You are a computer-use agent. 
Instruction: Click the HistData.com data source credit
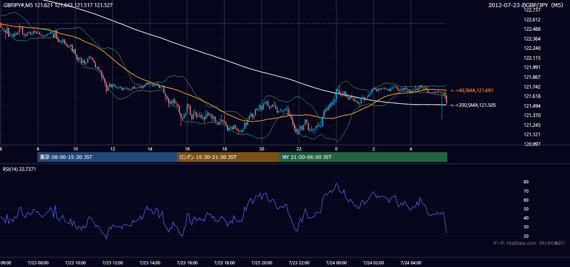pos(529,243)
